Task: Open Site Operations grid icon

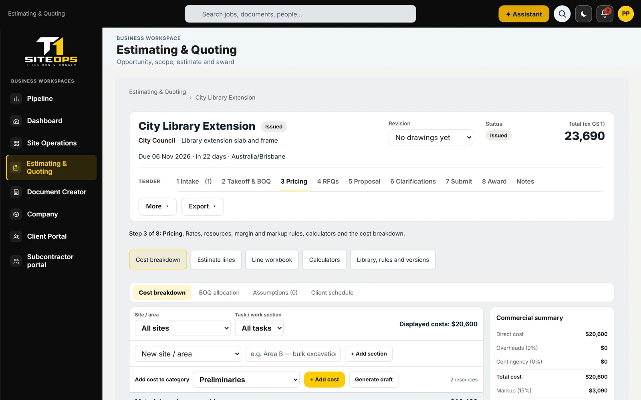Action: tap(16, 143)
